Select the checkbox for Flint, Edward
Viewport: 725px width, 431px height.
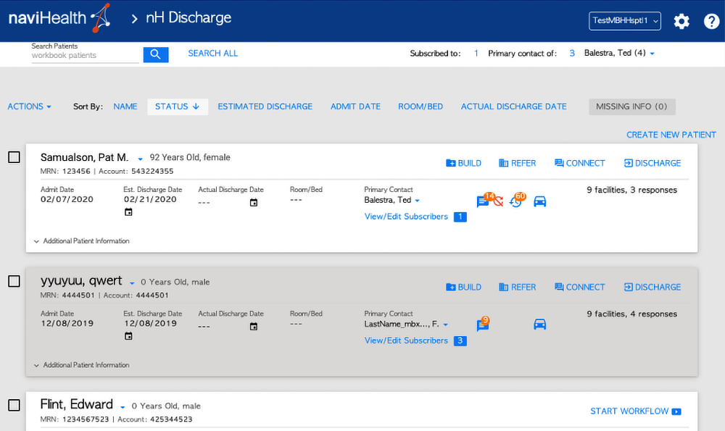(x=14, y=405)
